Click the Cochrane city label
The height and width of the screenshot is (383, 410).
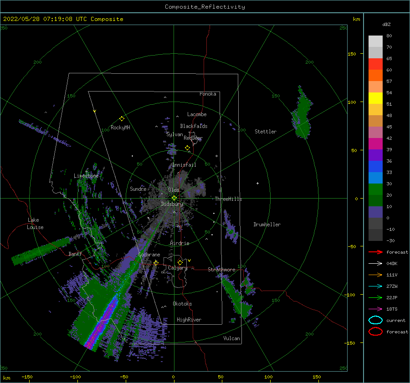click(x=149, y=255)
